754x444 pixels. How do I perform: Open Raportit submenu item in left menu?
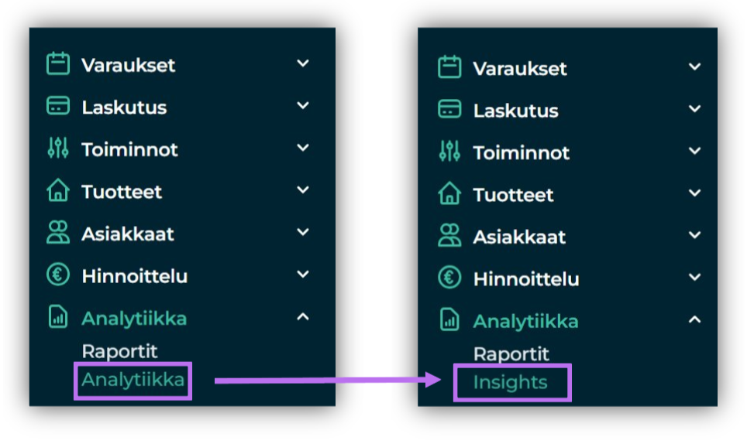[x=120, y=352]
